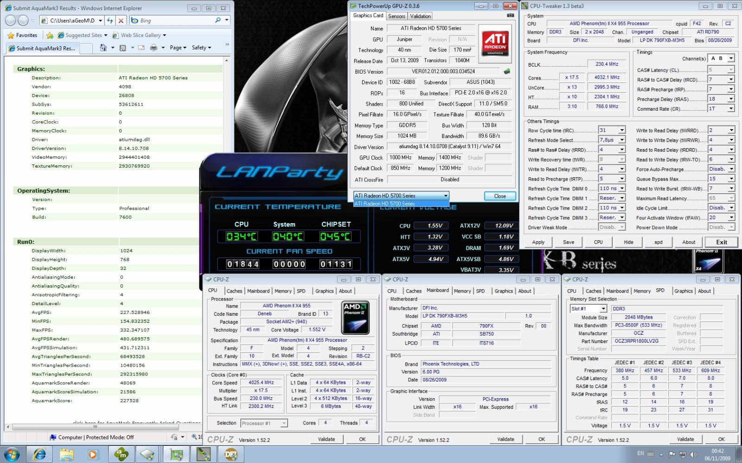Click OK in the SPD CPU-Z window

coord(722,439)
